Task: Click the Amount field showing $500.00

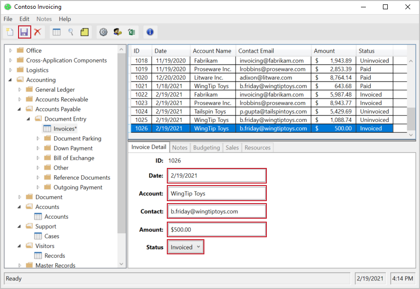Action: click(217, 229)
